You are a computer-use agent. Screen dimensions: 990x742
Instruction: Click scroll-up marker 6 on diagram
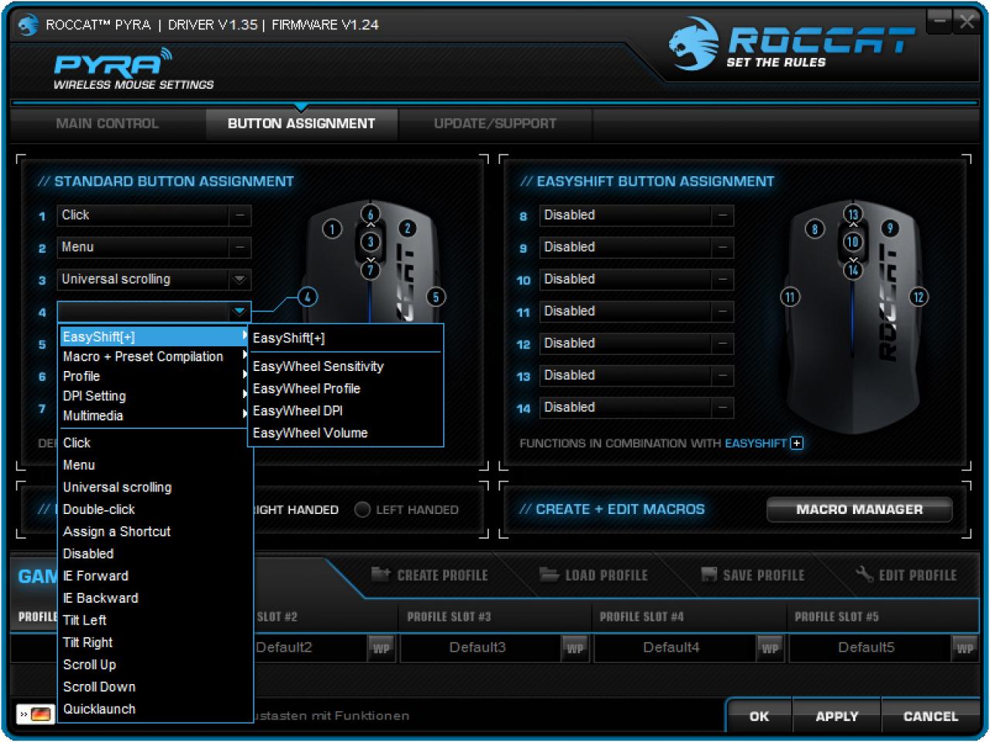click(370, 215)
